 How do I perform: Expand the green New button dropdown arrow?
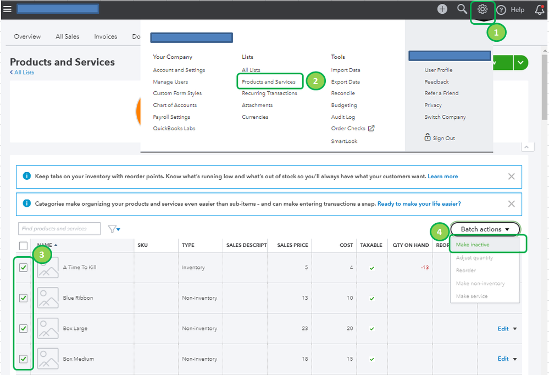coord(521,63)
